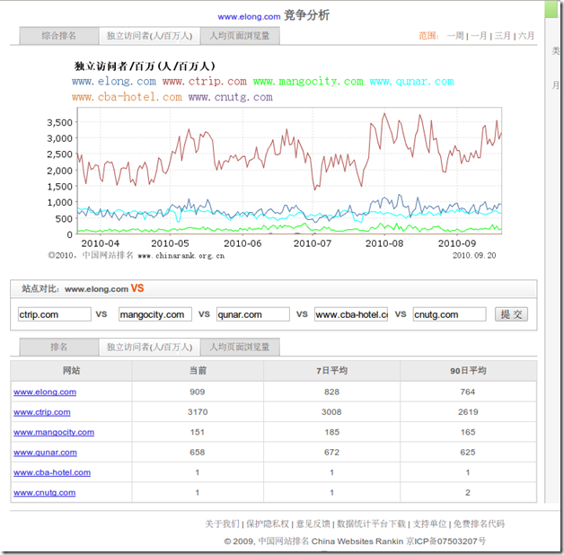Image resolution: width=564 pixels, height=555 pixels.
Task: Click the www.ctrip.com chart legend label
Action: (205, 82)
